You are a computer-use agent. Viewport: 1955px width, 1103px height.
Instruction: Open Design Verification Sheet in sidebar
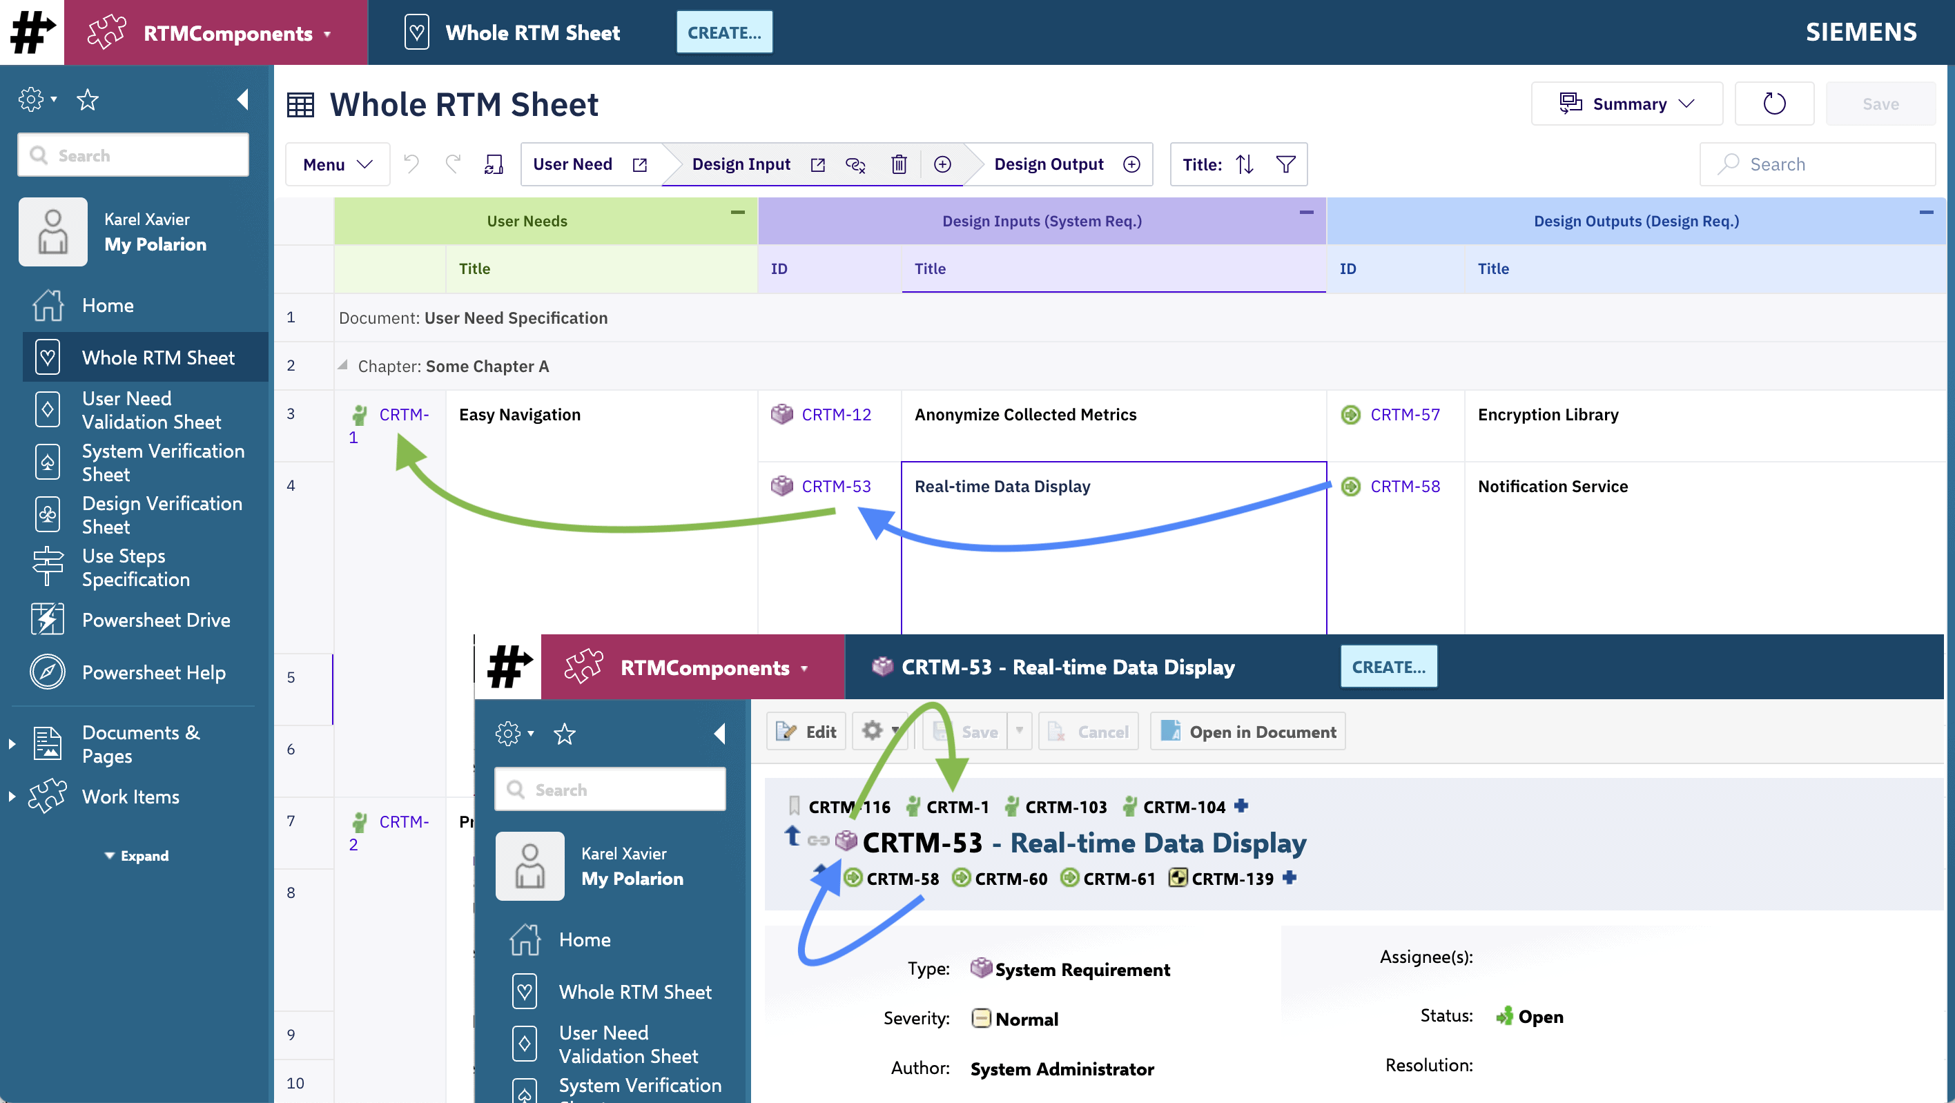pos(146,514)
